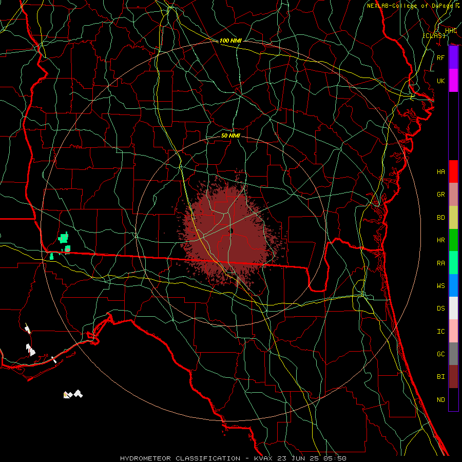This screenshot has width=462, height=462.
Task: Click the UK magenta legend swatch
Action: coord(453,81)
